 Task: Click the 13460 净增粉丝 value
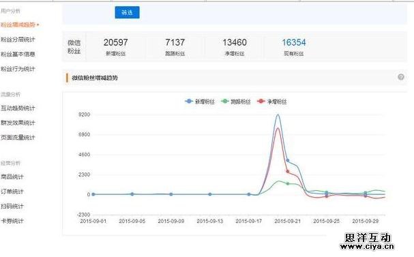pyautogui.click(x=235, y=42)
